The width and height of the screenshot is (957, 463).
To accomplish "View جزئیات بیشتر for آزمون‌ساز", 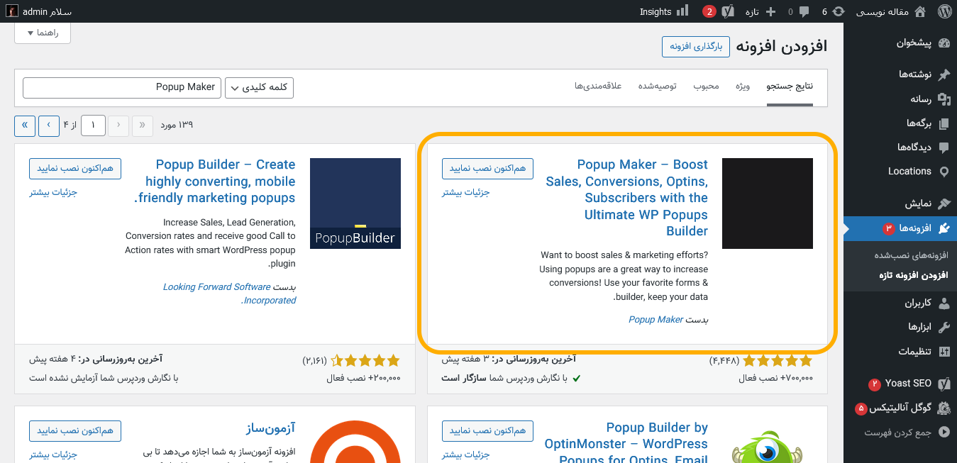I will 53,454.
